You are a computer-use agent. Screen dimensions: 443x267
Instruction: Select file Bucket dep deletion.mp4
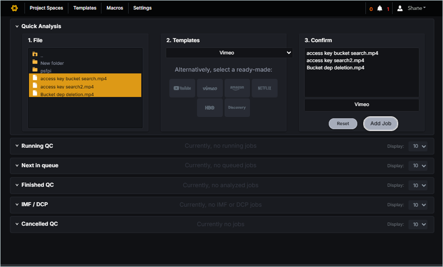click(x=67, y=94)
